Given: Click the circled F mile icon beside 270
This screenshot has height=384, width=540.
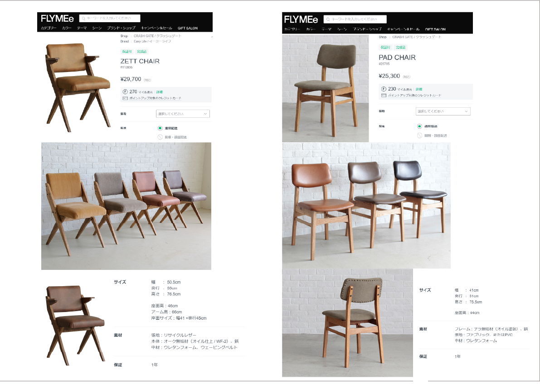Looking at the screenshot, I should tap(125, 92).
